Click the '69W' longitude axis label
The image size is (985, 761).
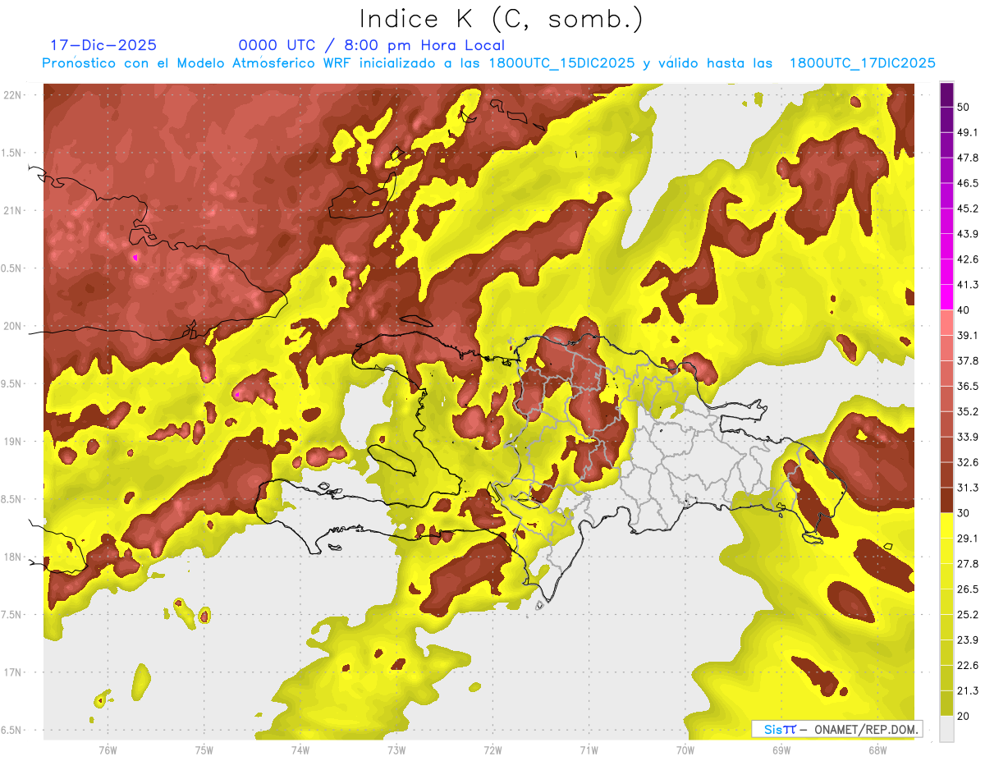coord(781,750)
